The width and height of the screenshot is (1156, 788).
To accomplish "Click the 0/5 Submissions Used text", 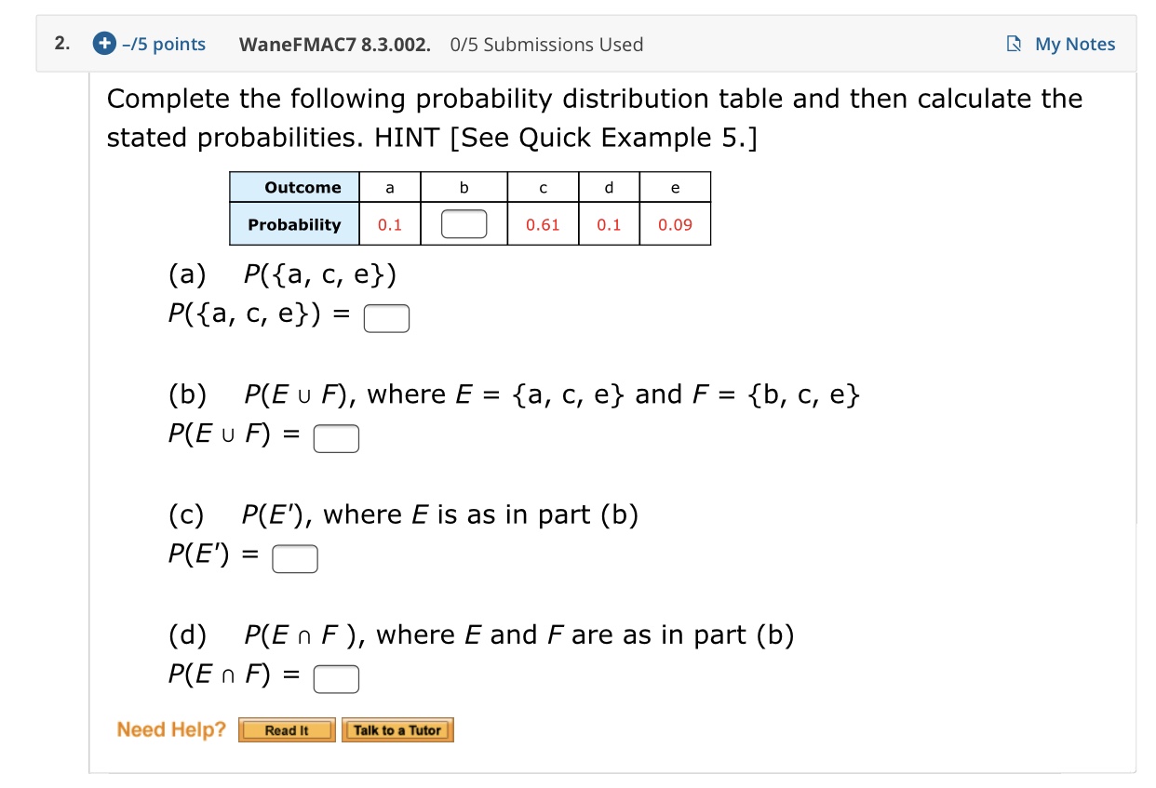I will (x=546, y=44).
